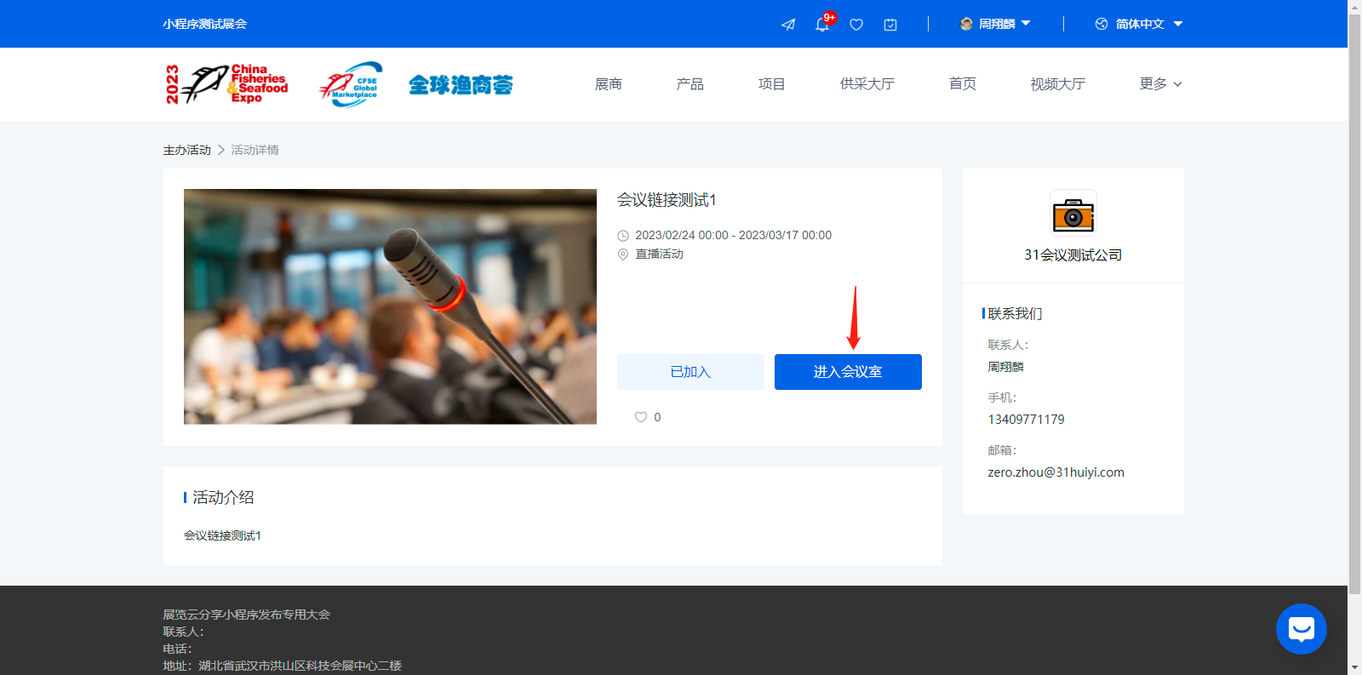Click the page vertical scrollbar

tap(1354, 298)
